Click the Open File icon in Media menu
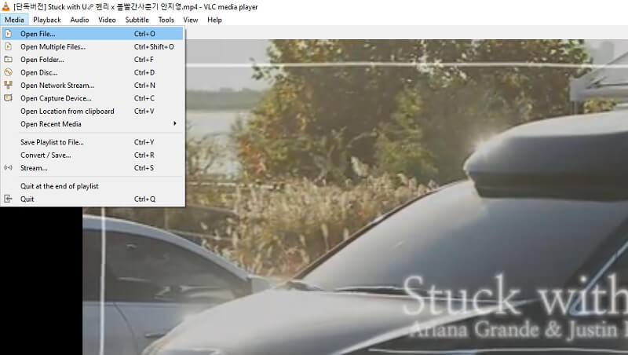 [9, 34]
